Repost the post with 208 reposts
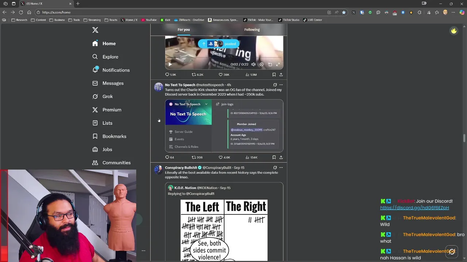This screenshot has width=467, height=262. click(197, 158)
